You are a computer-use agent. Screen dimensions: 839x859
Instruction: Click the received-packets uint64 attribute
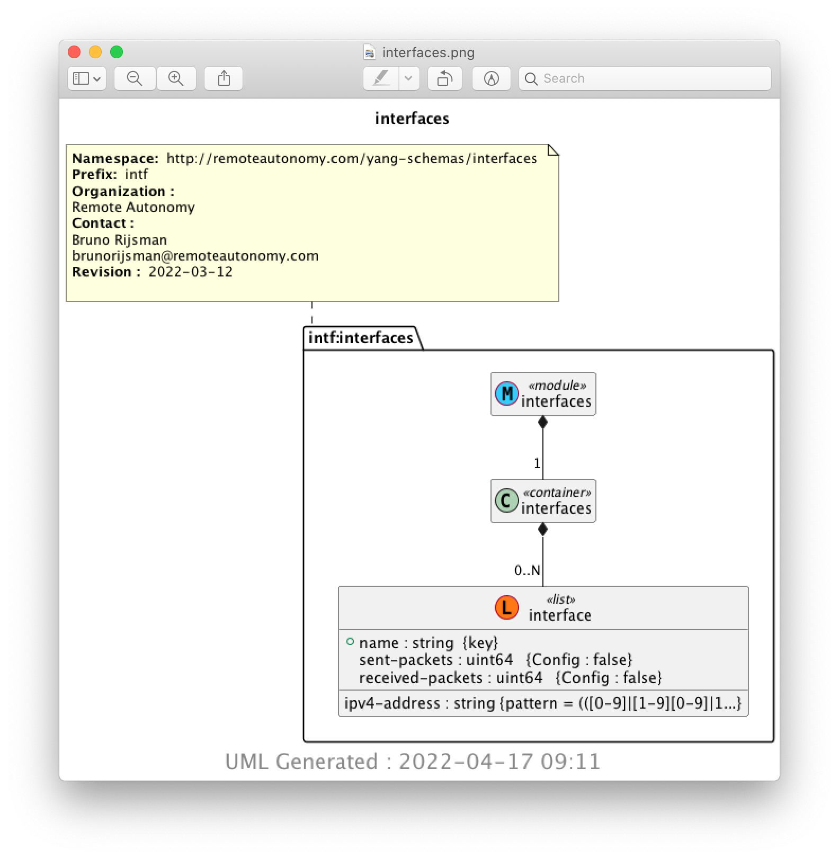pos(511,678)
